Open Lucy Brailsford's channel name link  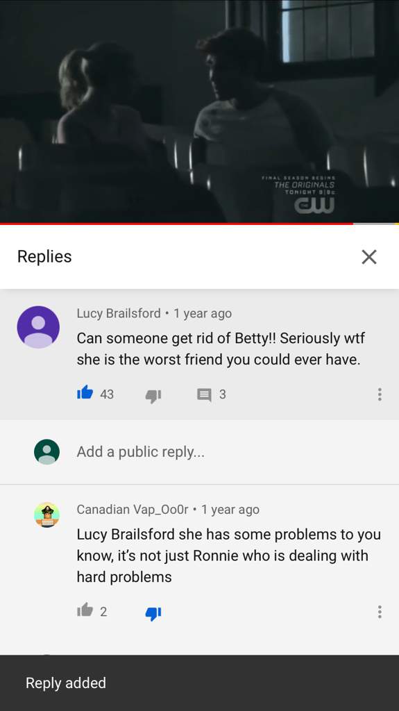coord(119,313)
